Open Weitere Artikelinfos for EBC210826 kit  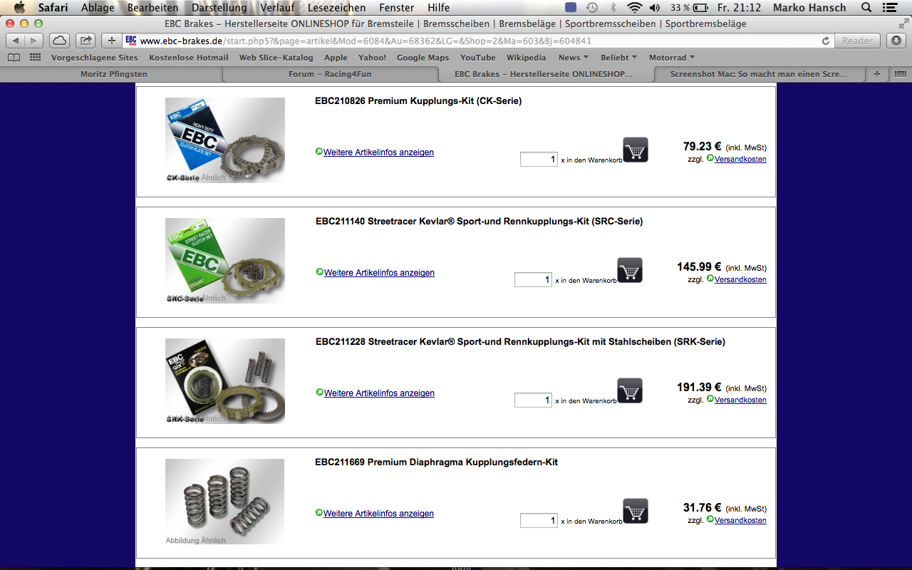(378, 152)
